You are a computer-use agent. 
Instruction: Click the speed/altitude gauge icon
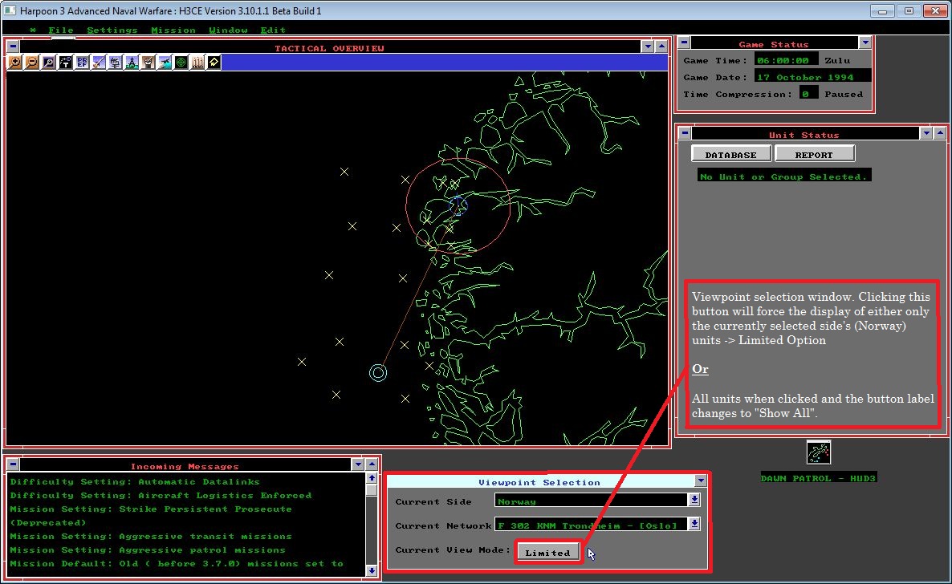(x=148, y=62)
